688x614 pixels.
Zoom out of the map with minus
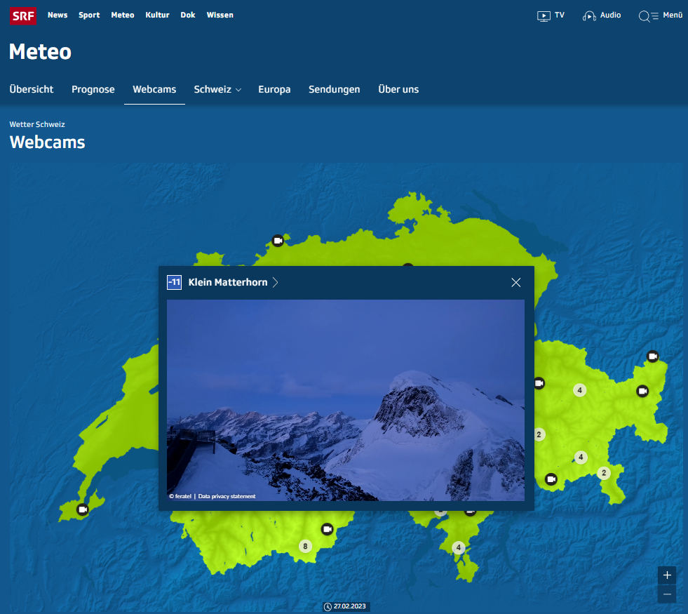tap(667, 594)
